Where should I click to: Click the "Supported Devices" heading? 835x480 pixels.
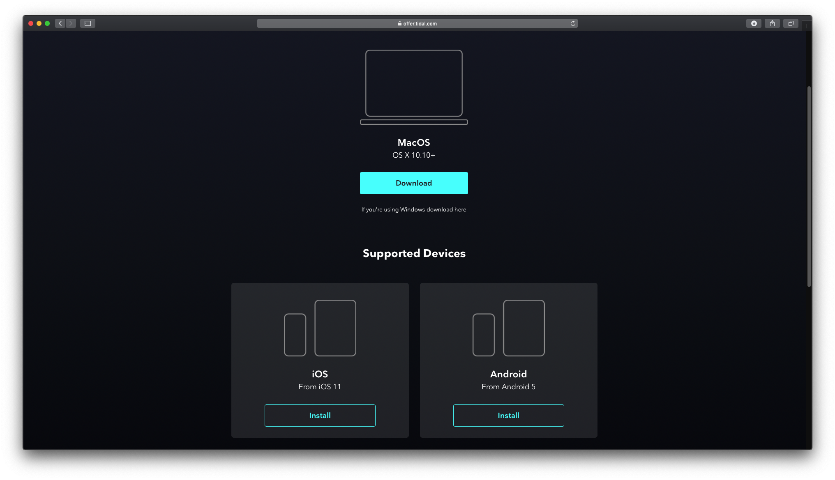tap(414, 253)
